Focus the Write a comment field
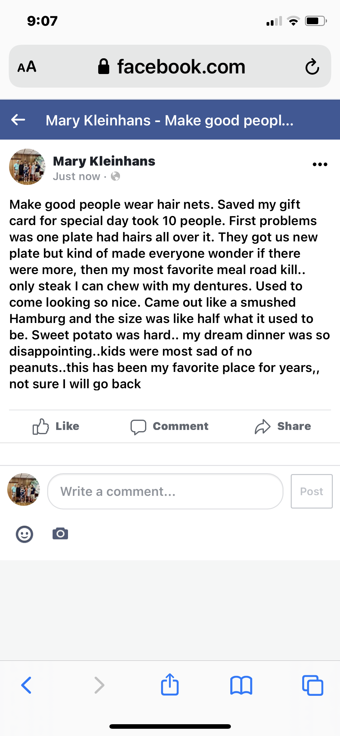Viewport: 340px width, 736px height. coord(165,491)
